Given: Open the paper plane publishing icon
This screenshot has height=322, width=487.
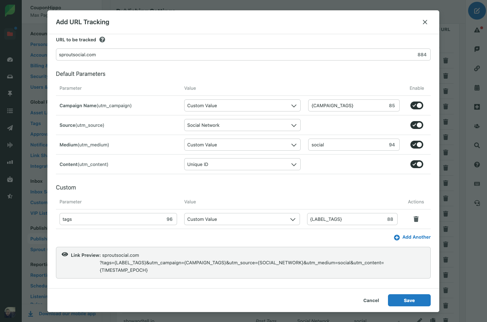Looking at the screenshot, I should 10,128.
